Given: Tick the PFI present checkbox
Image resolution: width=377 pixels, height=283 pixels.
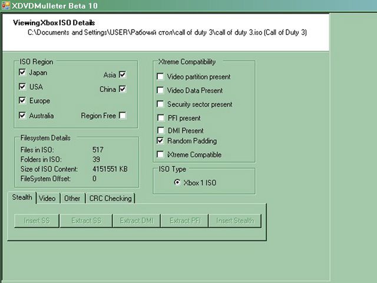Looking at the screenshot, I should point(161,118).
